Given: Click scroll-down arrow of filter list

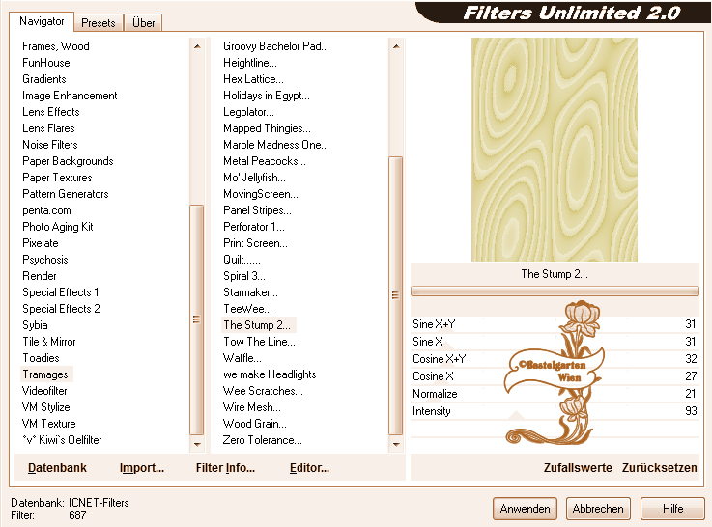Looking at the screenshot, I should [x=396, y=444].
